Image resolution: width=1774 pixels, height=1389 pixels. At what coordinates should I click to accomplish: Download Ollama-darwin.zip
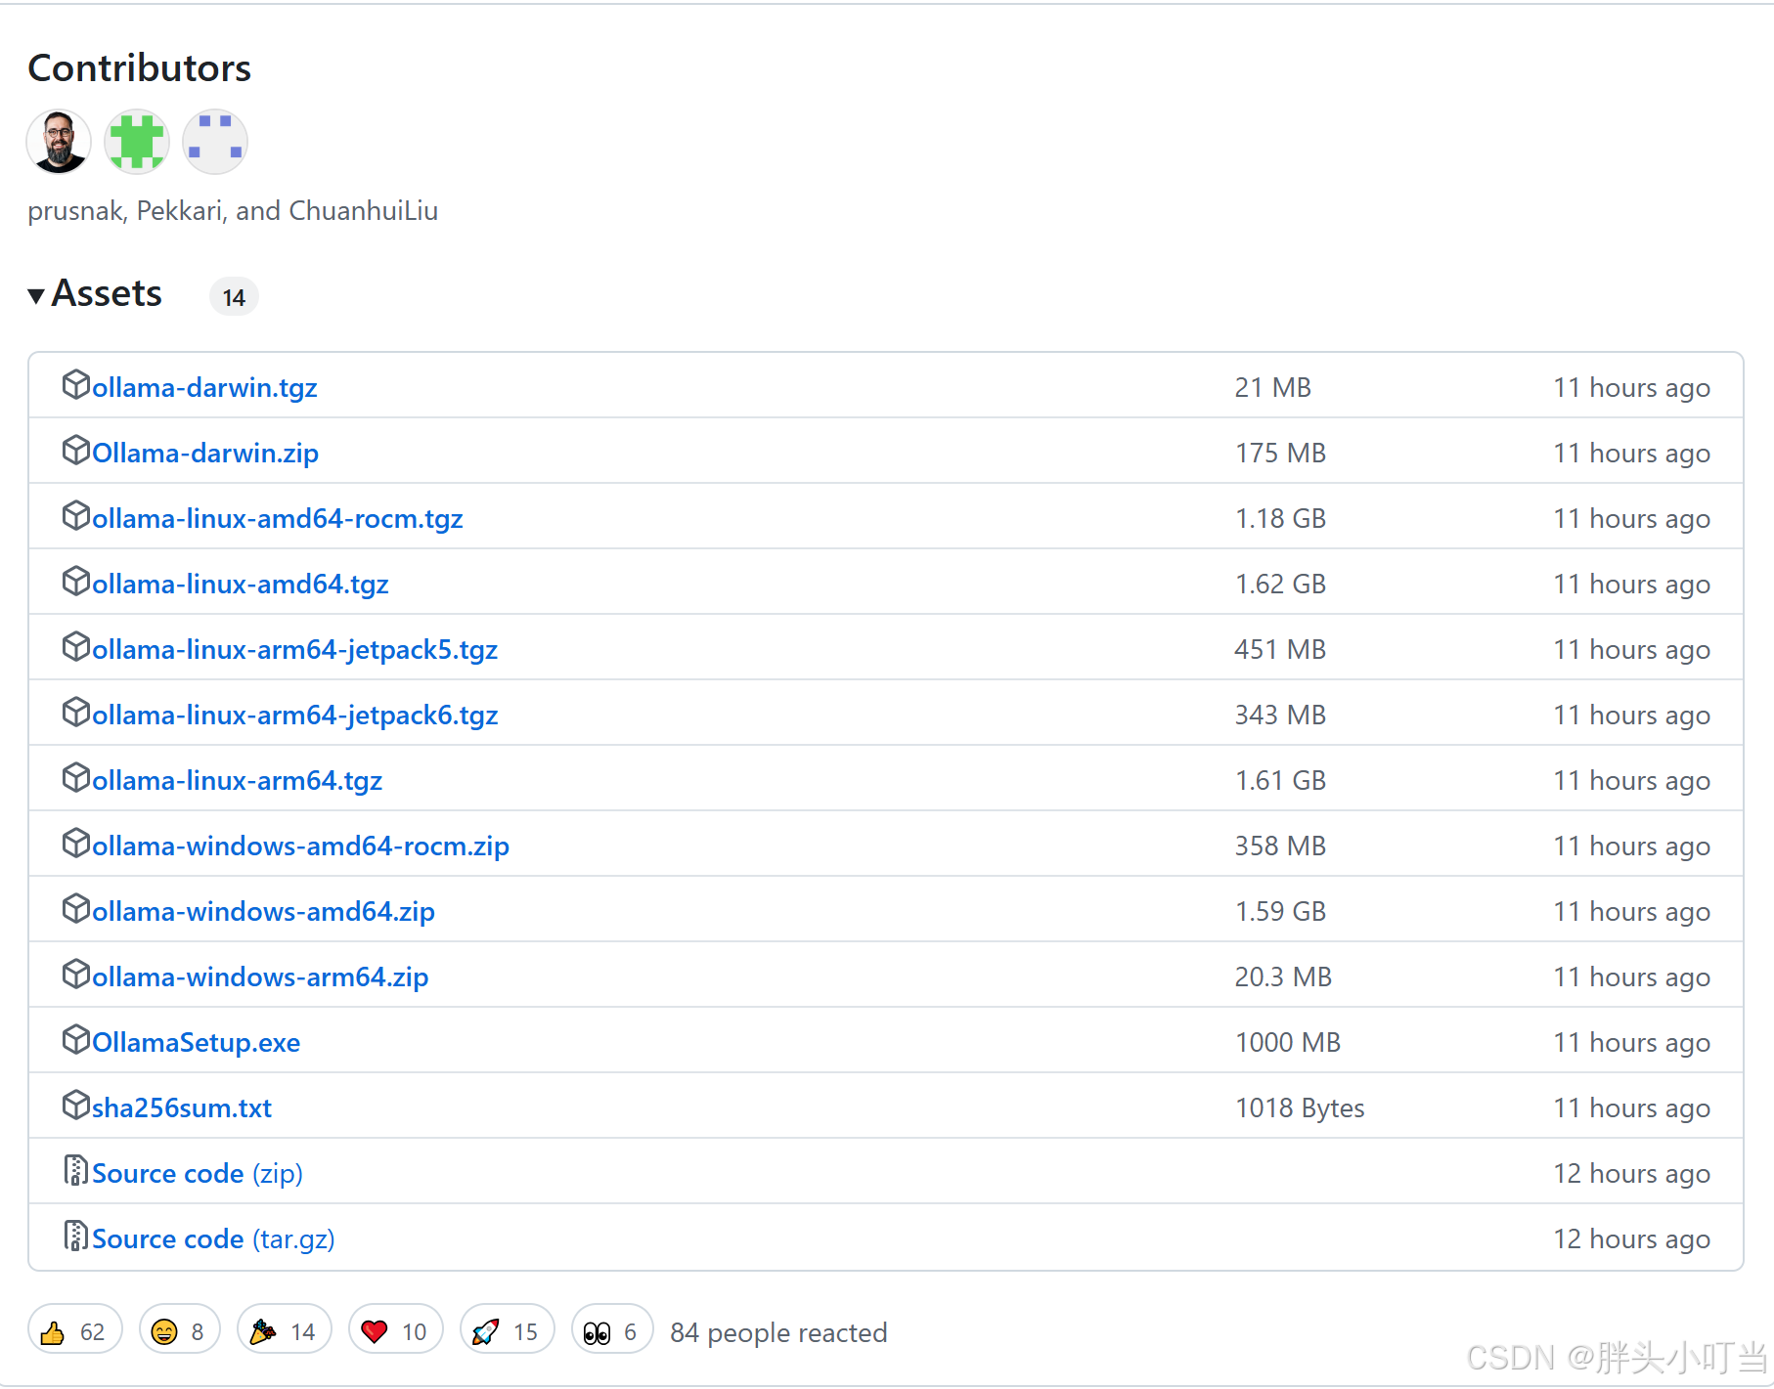[205, 453]
